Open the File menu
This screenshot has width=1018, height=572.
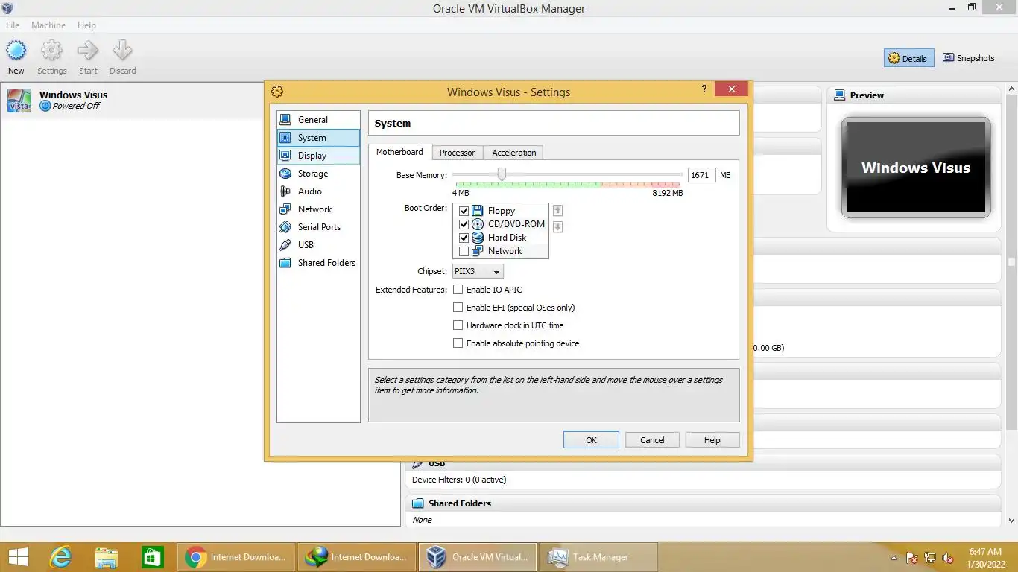(x=13, y=25)
